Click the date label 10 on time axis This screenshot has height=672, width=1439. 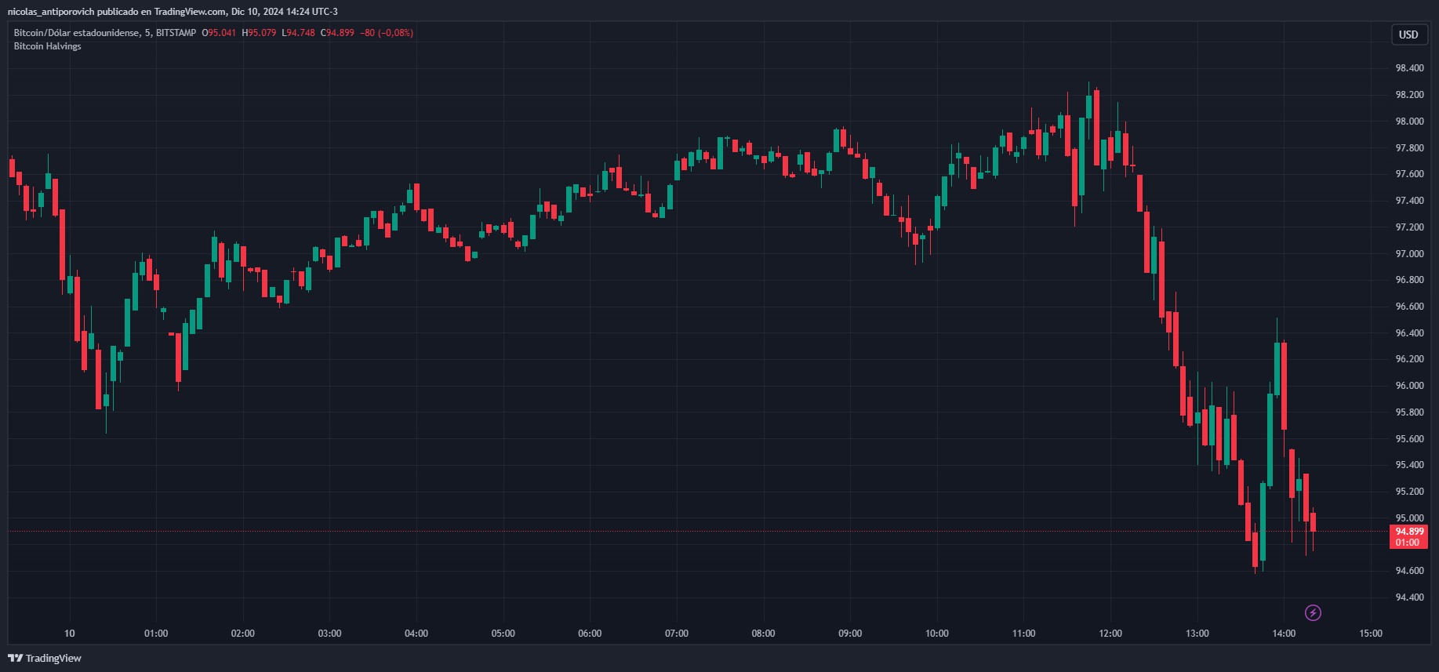click(x=70, y=634)
